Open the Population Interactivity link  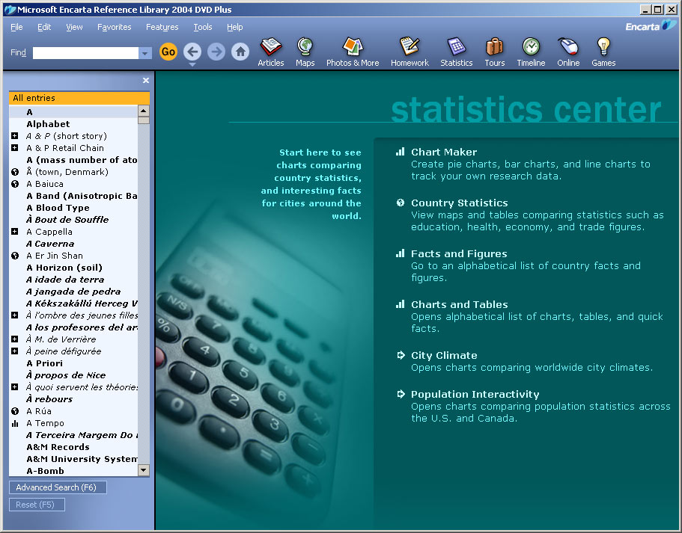tap(475, 395)
